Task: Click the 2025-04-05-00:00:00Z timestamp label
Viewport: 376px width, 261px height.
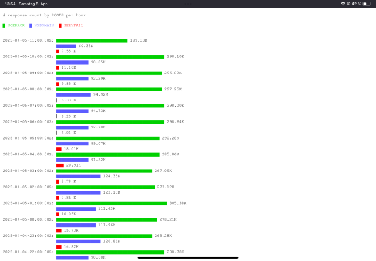Action: (28, 219)
